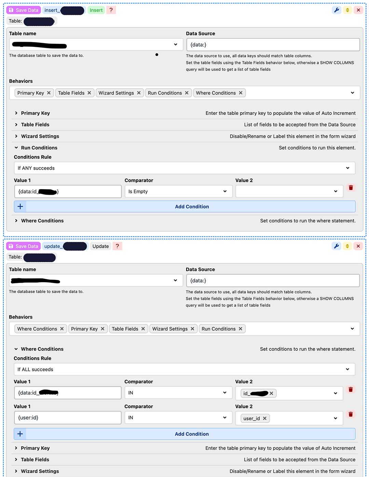Delete the {user:id} condition with trash icon

coord(351,414)
